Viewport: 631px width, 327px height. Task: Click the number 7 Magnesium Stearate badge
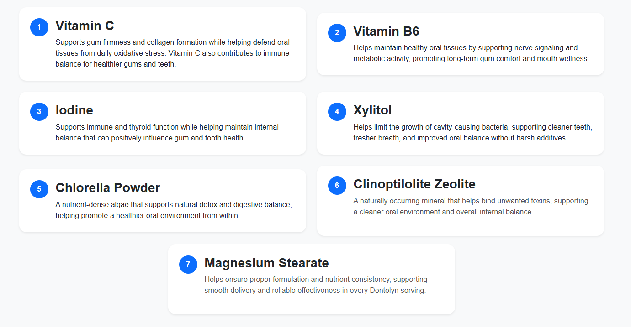188,265
